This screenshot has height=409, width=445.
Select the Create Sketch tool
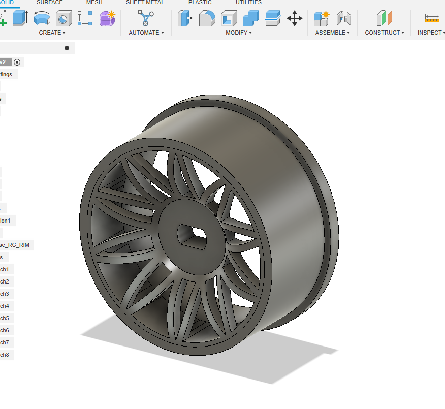(x=4, y=18)
